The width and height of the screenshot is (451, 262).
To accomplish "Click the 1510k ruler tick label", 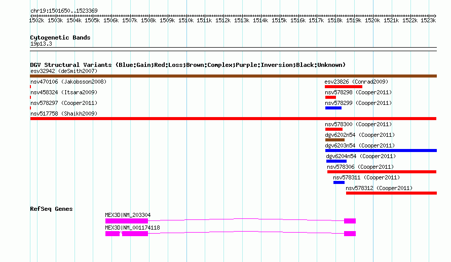I will 186,20.
